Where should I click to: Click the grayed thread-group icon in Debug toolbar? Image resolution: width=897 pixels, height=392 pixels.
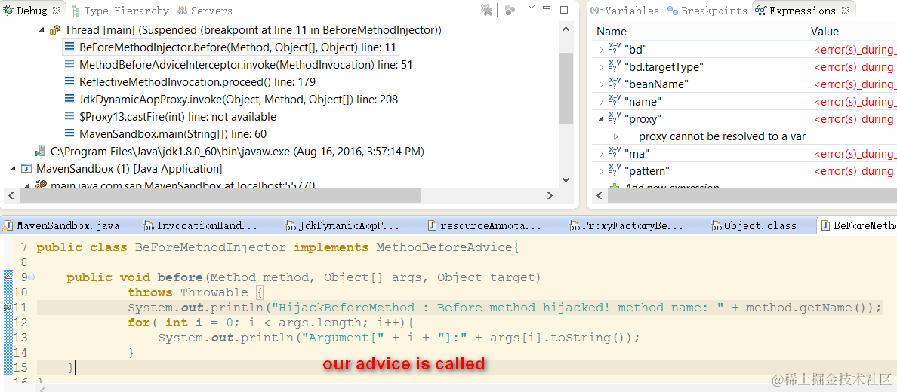pyautogui.click(x=510, y=10)
